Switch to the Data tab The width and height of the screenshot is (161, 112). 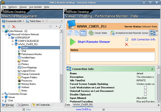click(68, 105)
